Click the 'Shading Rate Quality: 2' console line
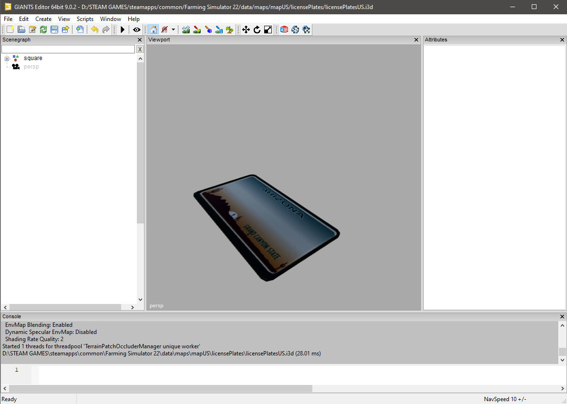The width and height of the screenshot is (567, 404). [34, 339]
